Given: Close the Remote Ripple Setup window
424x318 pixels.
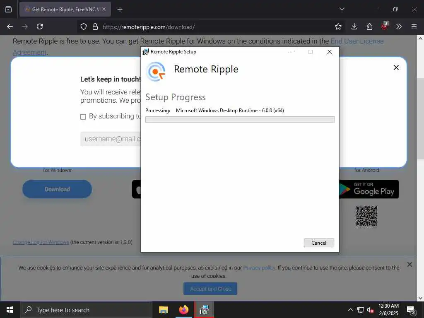Looking at the screenshot, I should (x=329, y=52).
